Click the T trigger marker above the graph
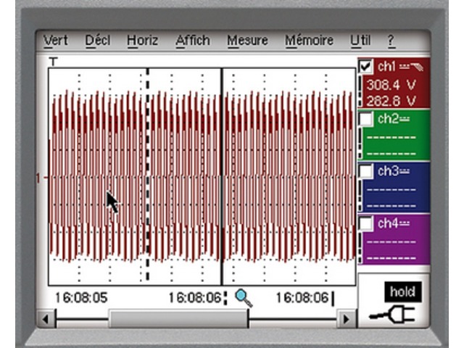464x348 pixels. click(53, 62)
